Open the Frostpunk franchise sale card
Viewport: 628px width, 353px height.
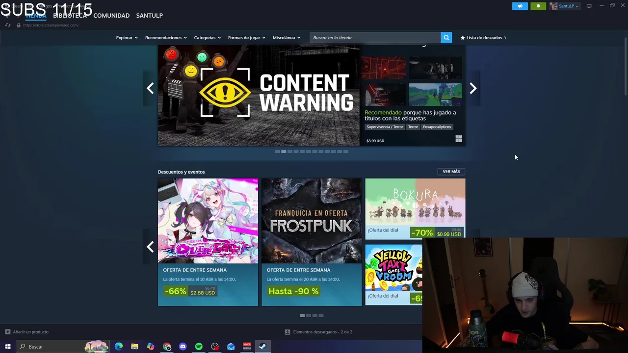tap(312, 242)
